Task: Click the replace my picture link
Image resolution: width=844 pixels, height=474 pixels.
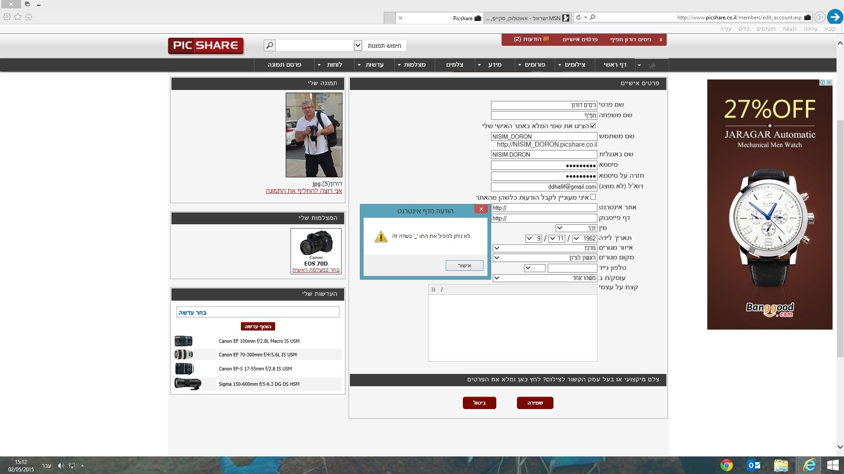Action: click(304, 191)
